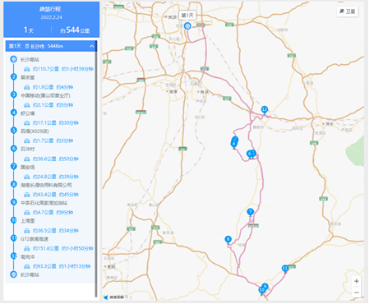Toggle the 卫星 satellite map view
The width and height of the screenshot is (369, 304).
(x=348, y=12)
